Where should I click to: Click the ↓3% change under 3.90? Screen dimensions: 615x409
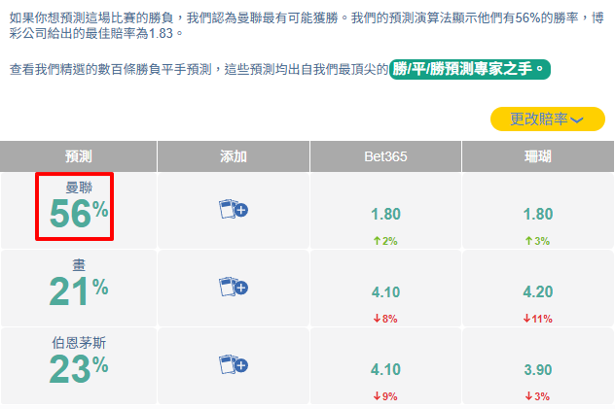click(x=538, y=396)
